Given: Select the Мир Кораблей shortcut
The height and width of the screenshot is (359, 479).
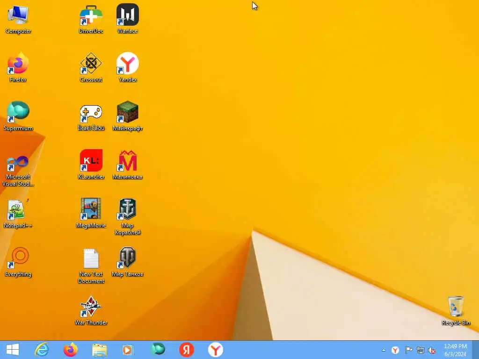Looking at the screenshot, I should (x=127, y=216).
